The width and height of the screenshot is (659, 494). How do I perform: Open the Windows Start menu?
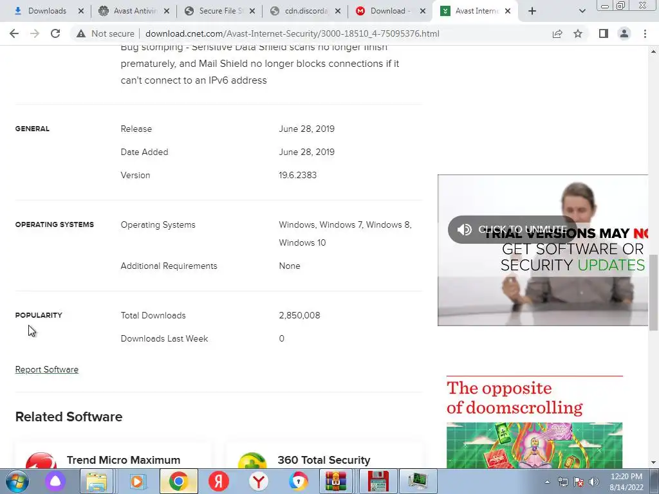coord(17,481)
